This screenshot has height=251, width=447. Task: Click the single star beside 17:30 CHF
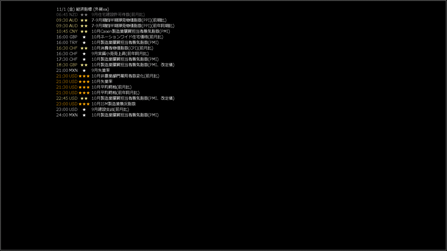click(84, 59)
